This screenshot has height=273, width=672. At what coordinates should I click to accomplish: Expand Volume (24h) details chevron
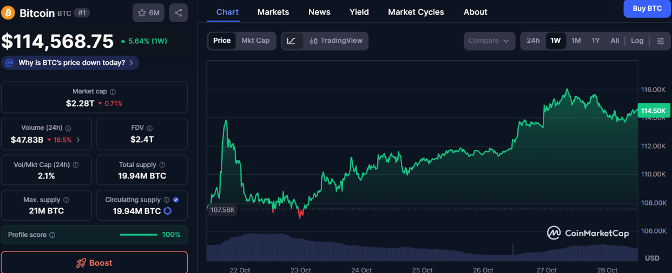[78, 140]
